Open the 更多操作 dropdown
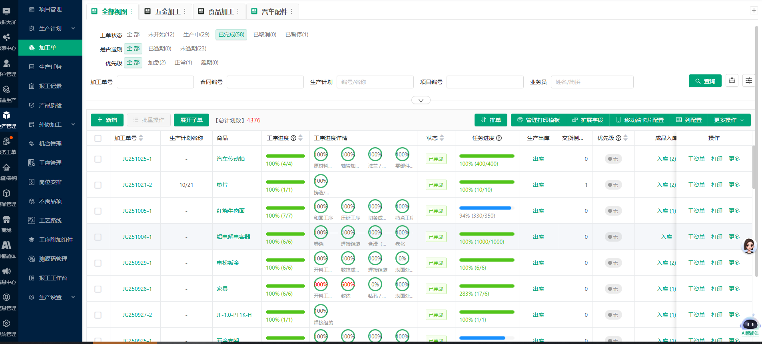The width and height of the screenshot is (762, 344). (729, 120)
